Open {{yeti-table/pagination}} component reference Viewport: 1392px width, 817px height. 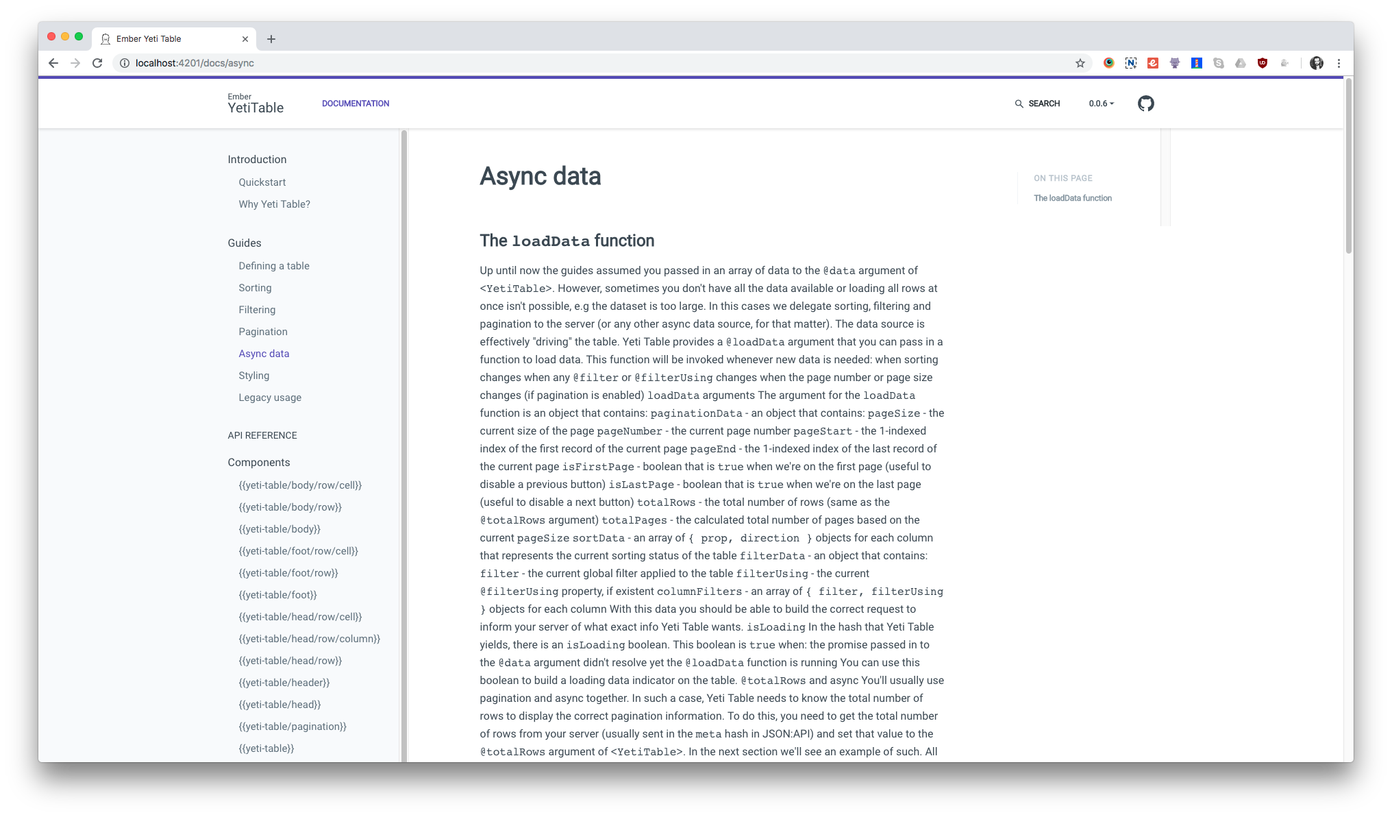[x=293, y=727]
